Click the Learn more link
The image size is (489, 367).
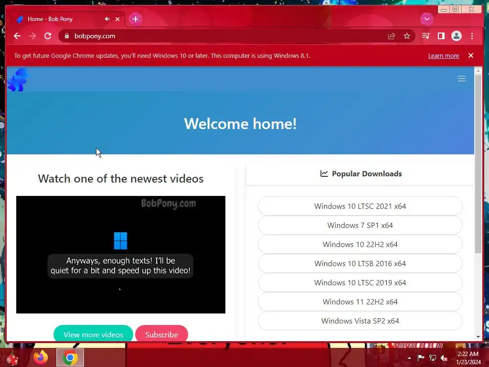coord(444,56)
